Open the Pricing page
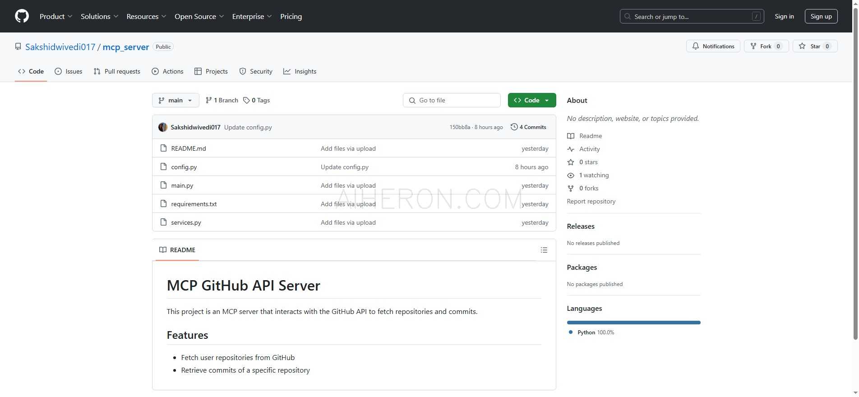859x397 pixels. pos(291,16)
